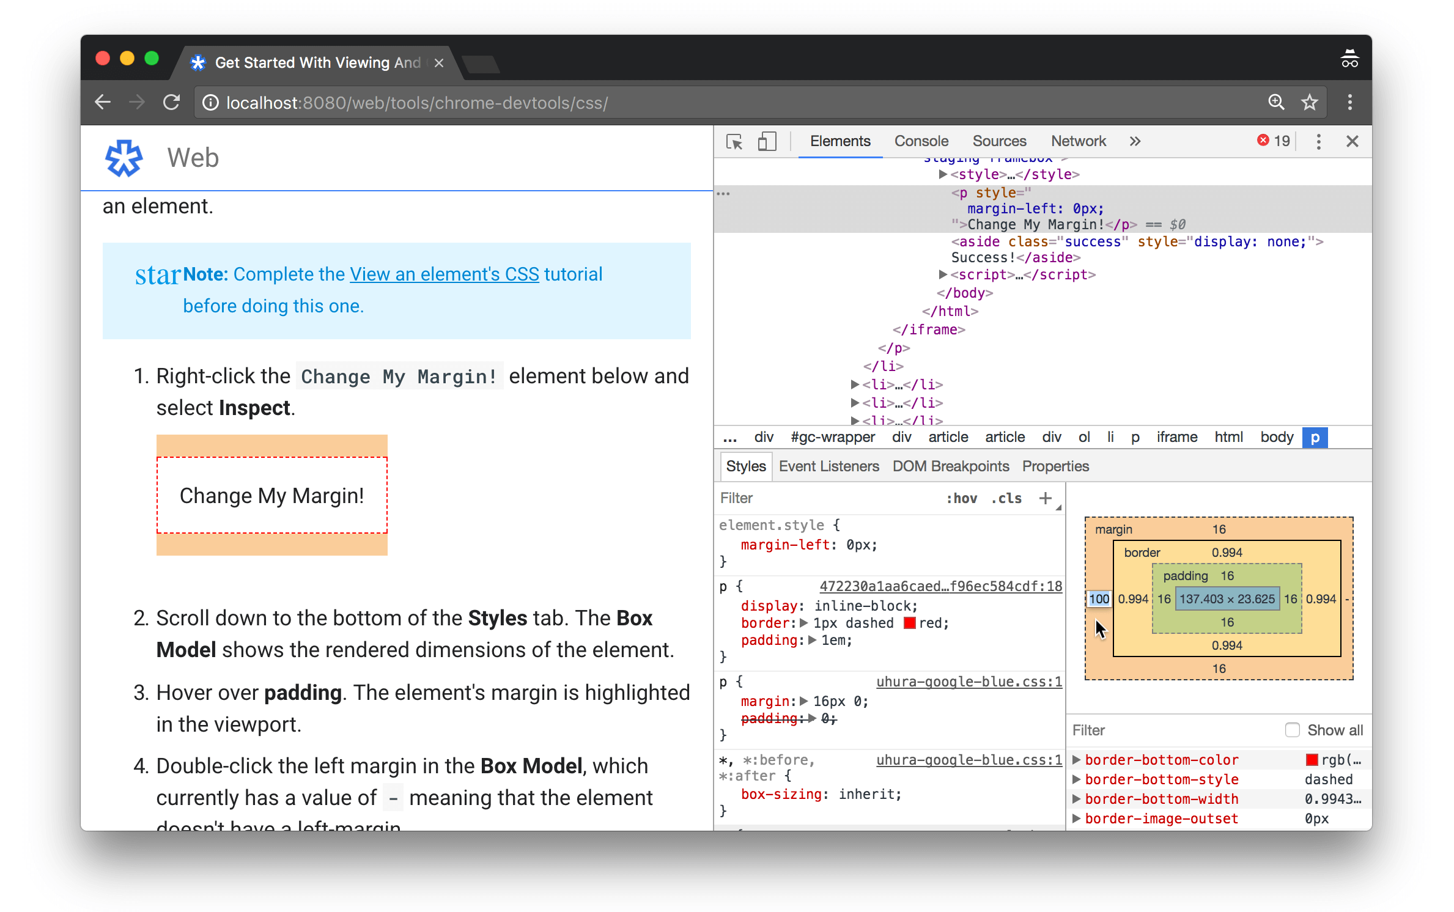
Task: Open the Event Listeners tab
Action: pos(829,466)
